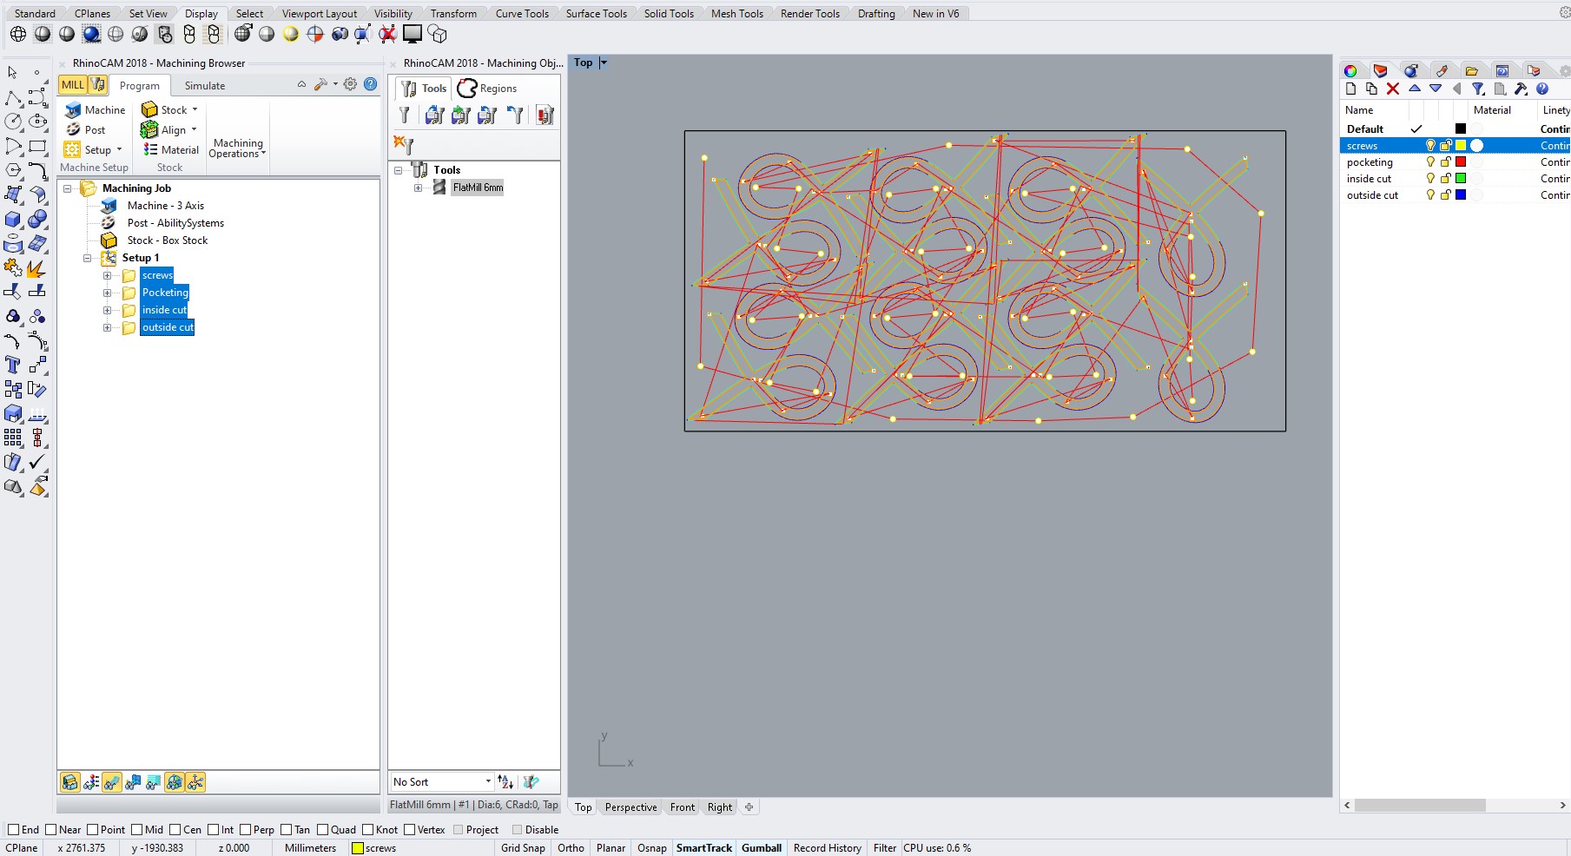This screenshot has height=856, width=1571.
Task: Click blue color swatch of outside cut layer
Action: (x=1461, y=195)
